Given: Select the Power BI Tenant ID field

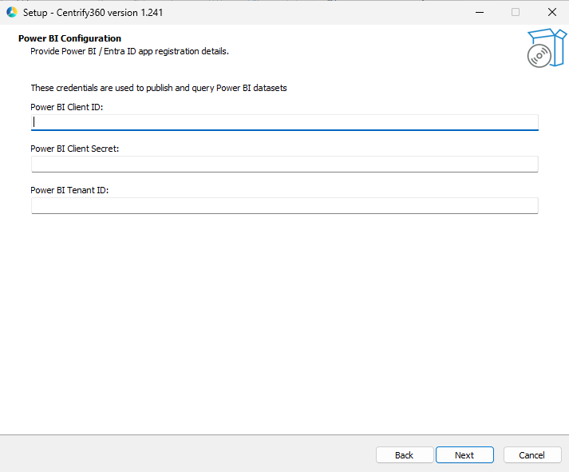Looking at the screenshot, I should [284, 205].
